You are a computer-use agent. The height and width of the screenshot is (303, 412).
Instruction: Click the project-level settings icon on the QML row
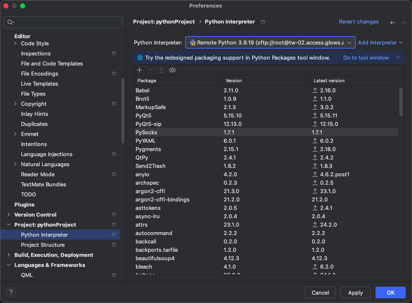coord(114,275)
